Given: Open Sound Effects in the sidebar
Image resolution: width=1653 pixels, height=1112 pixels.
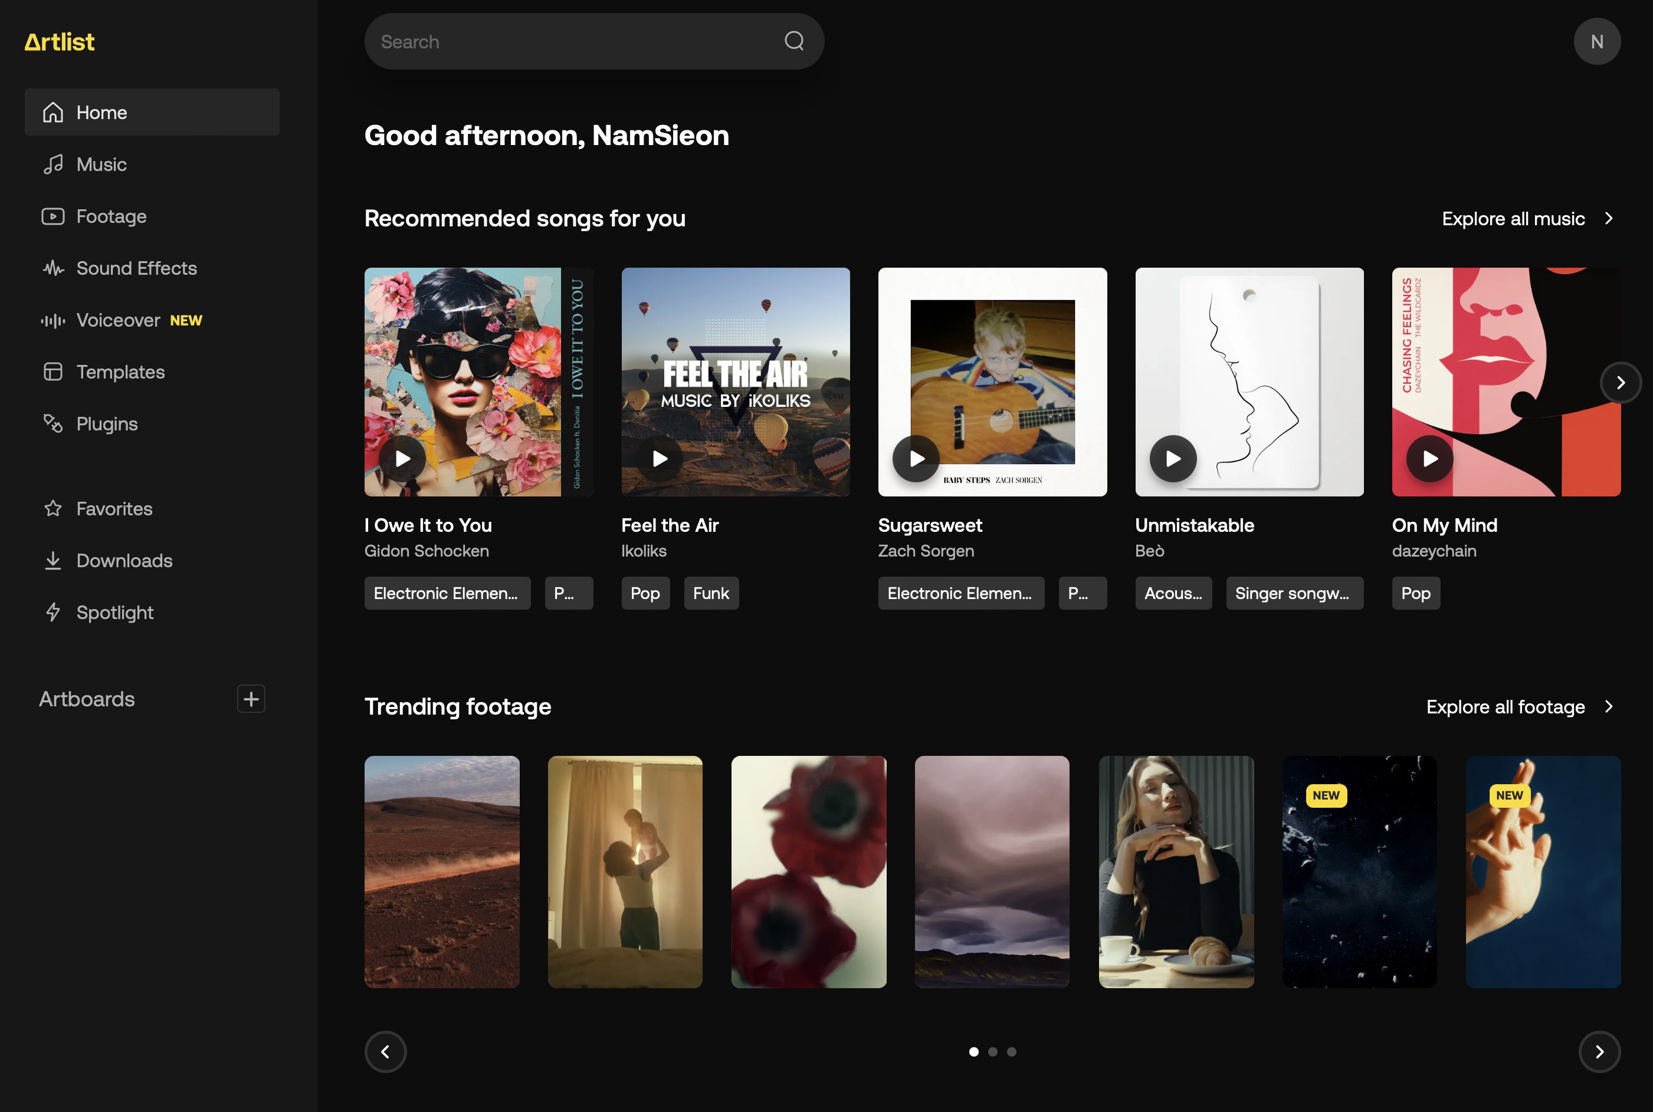Looking at the screenshot, I should (136, 268).
